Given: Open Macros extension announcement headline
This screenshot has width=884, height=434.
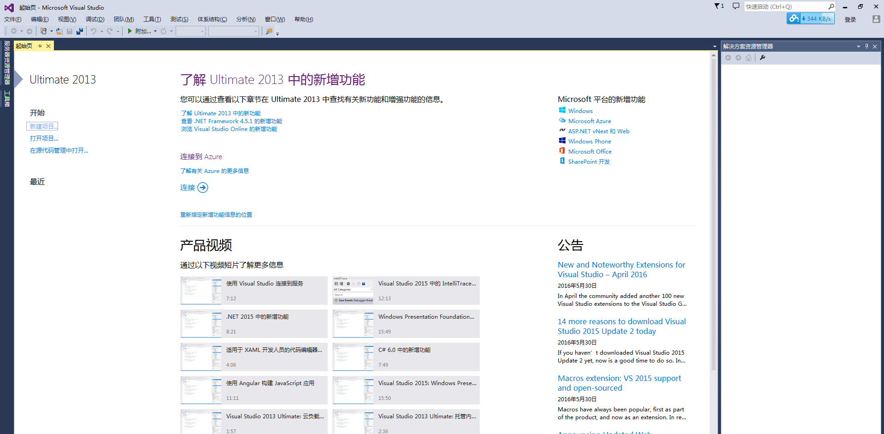Looking at the screenshot, I should click(619, 383).
